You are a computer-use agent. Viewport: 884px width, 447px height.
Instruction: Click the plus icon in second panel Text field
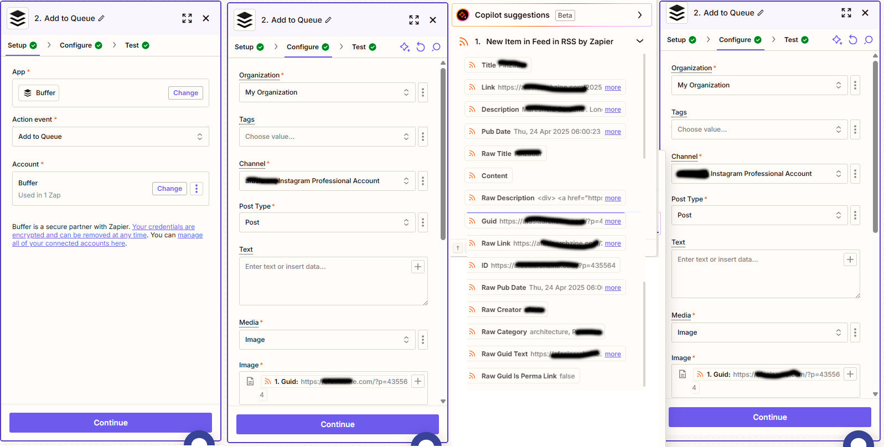(418, 267)
